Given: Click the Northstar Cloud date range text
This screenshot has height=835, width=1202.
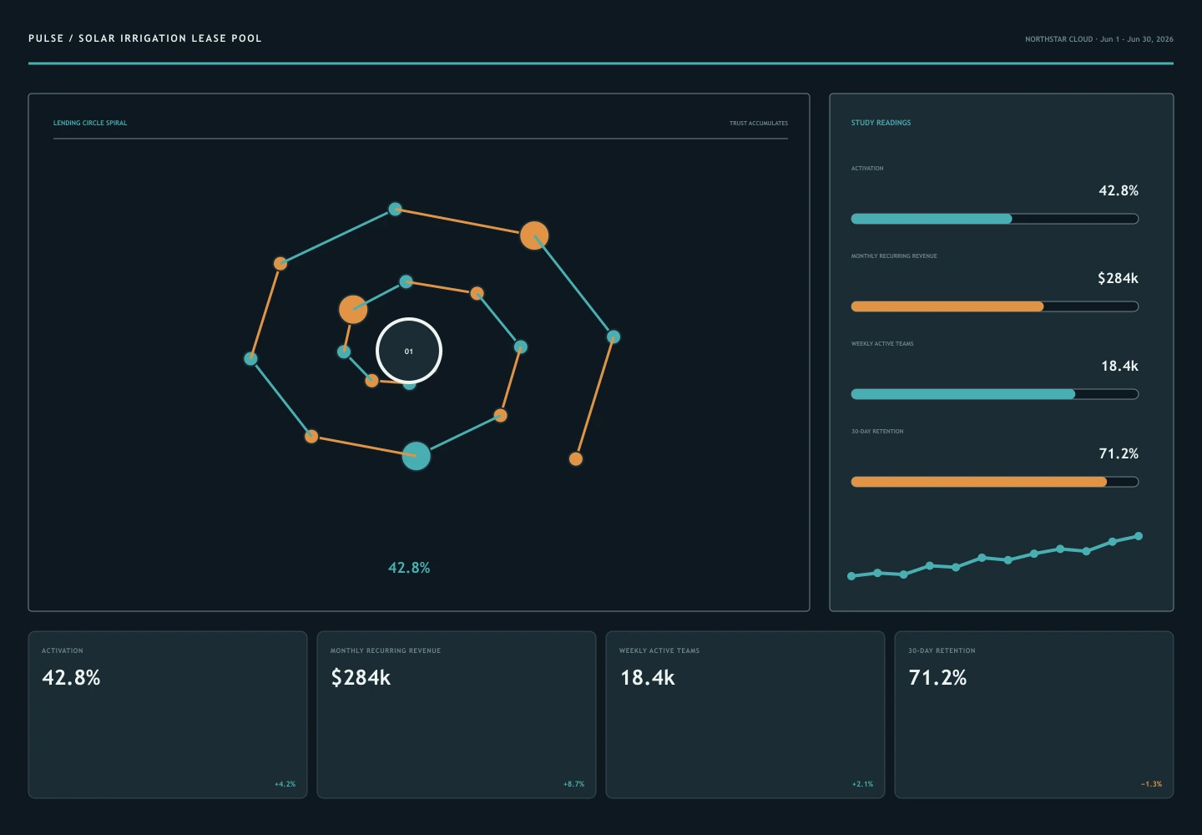Looking at the screenshot, I should coord(1099,39).
